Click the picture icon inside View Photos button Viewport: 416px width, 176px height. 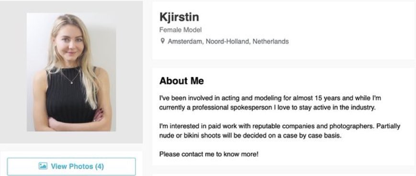[x=43, y=166]
